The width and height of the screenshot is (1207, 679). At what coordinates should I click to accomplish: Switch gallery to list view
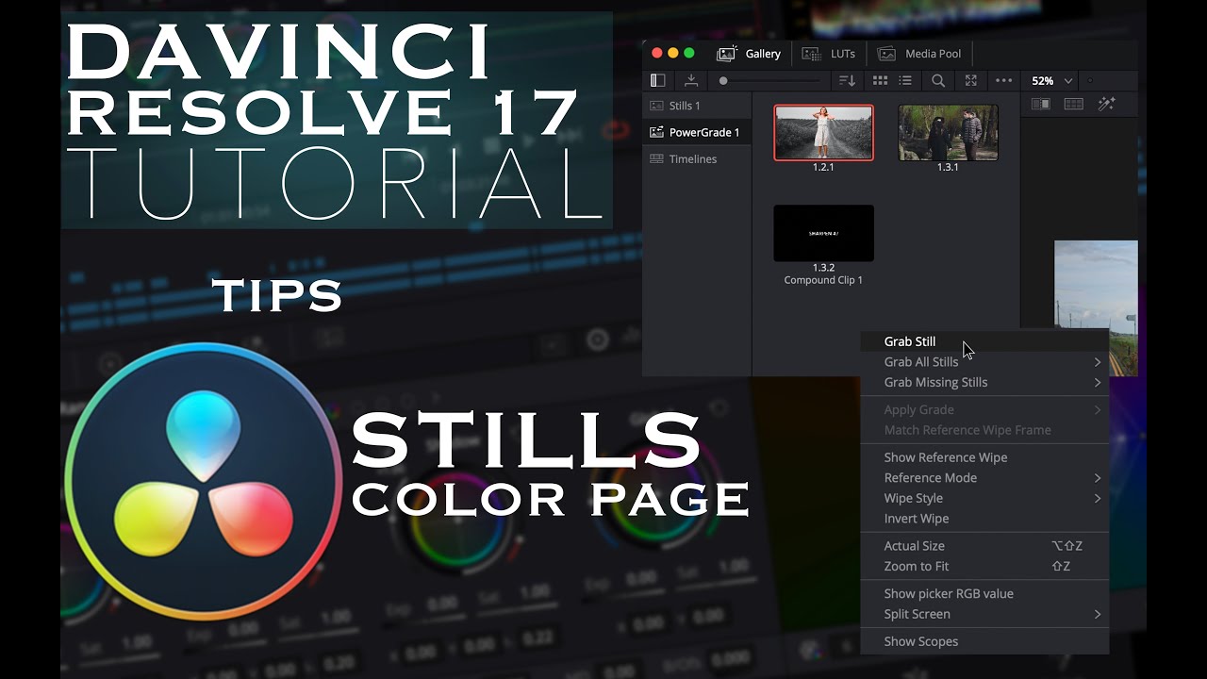point(905,81)
